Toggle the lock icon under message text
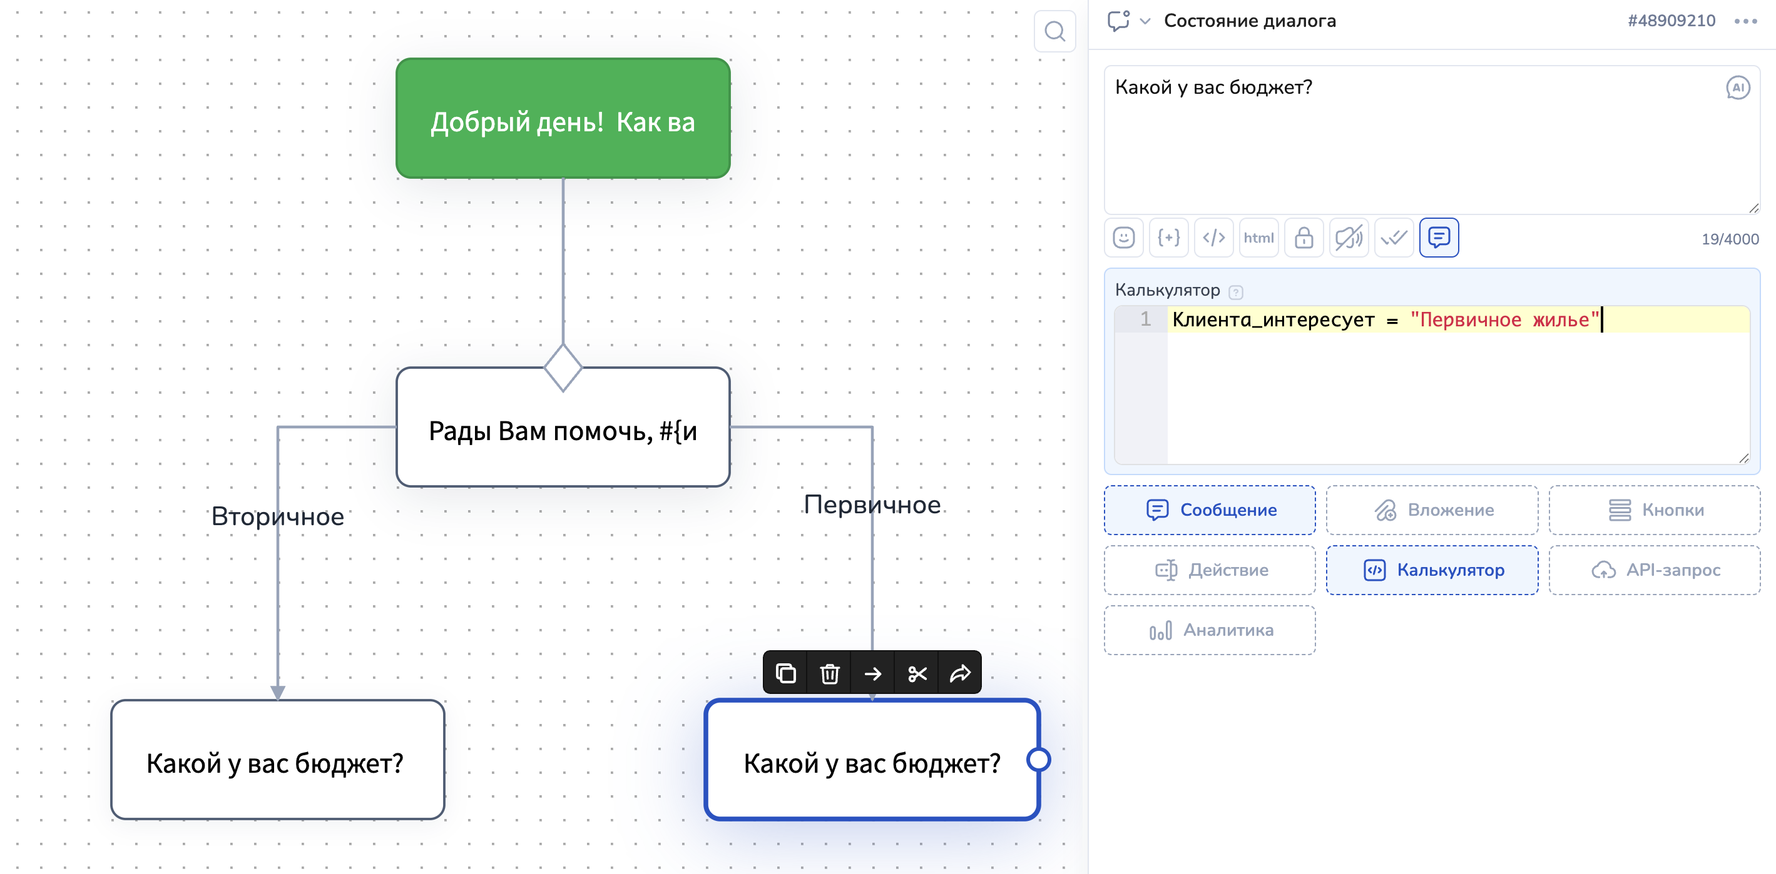The height and width of the screenshot is (874, 1776). point(1304,238)
